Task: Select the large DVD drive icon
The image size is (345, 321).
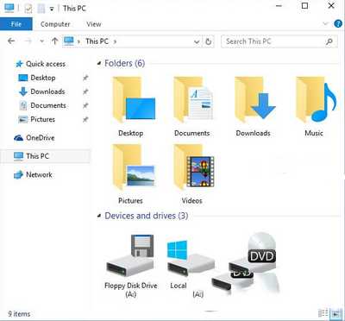Action: [x=253, y=253]
